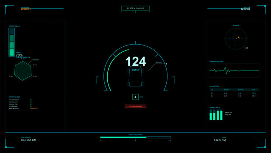Click the SYSTEM ONLINE status box

click(x=135, y=8)
